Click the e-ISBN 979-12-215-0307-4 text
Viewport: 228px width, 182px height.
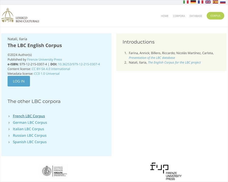click(27, 64)
